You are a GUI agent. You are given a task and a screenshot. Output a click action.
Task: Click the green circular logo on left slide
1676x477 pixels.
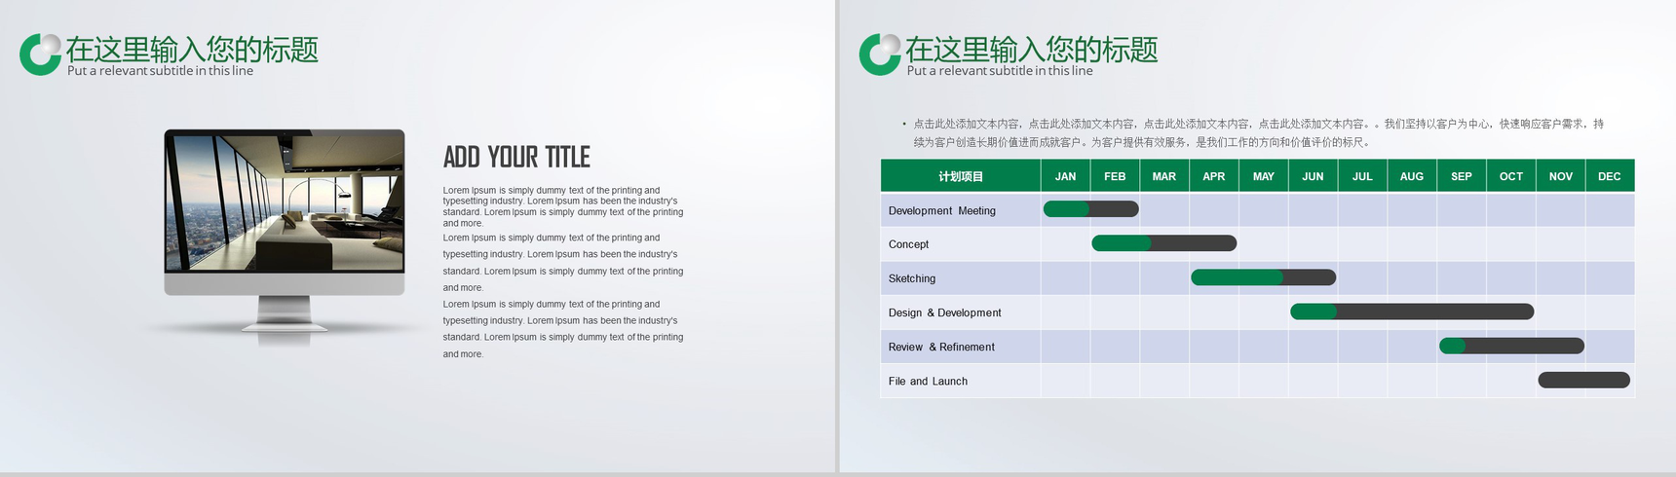[40, 55]
